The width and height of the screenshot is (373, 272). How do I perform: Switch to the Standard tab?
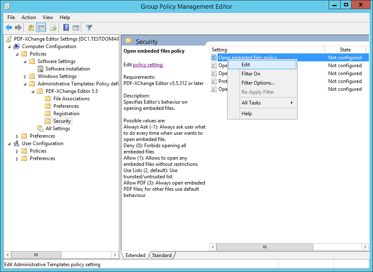[161, 255]
